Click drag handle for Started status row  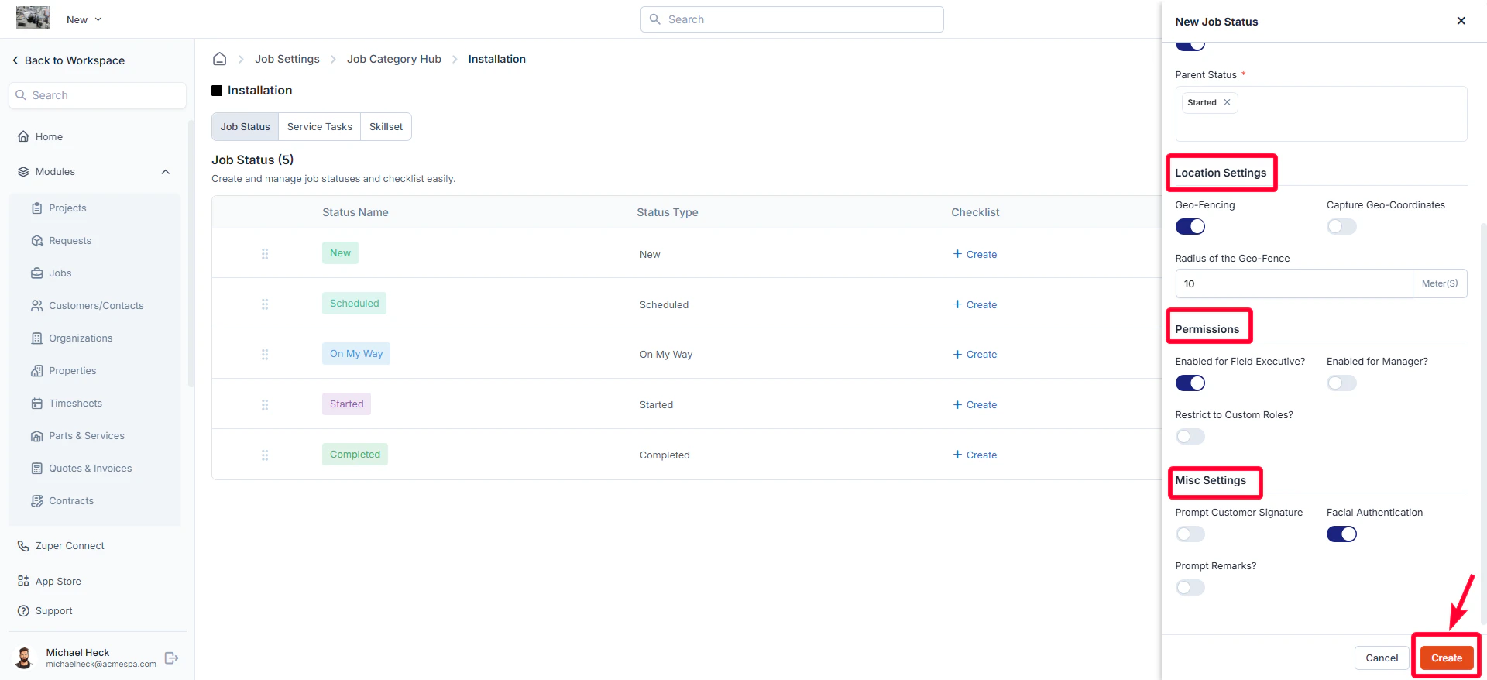pyautogui.click(x=265, y=405)
